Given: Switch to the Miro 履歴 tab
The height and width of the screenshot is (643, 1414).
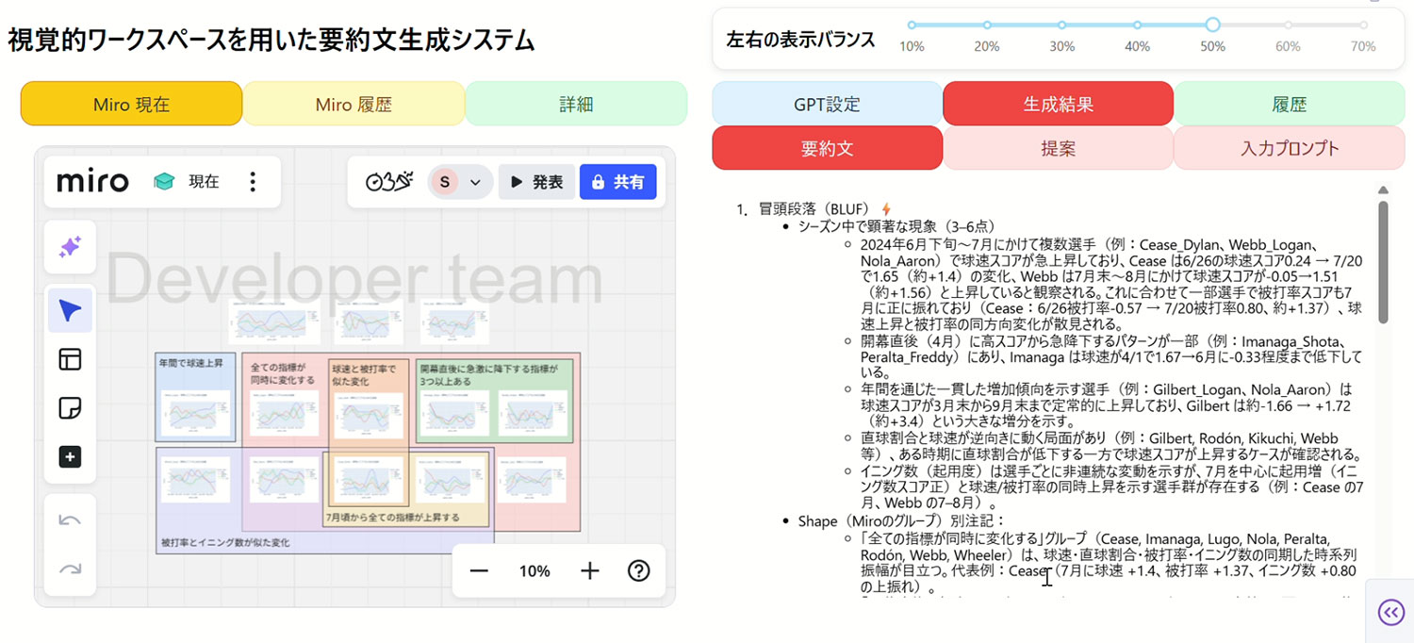Looking at the screenshot, I should [x=353, y=104].
